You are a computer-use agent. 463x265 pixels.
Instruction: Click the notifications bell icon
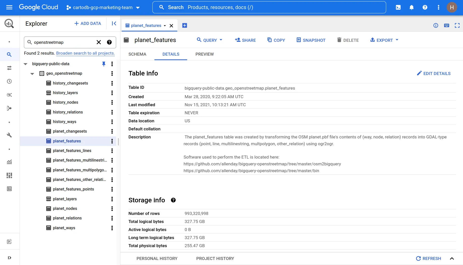(412, 7)
